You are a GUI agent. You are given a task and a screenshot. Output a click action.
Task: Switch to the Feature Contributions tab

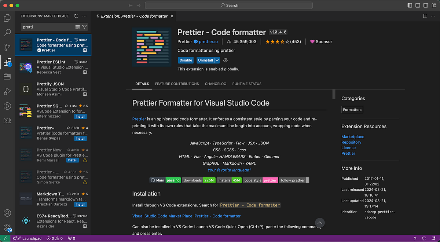point(177,84)
